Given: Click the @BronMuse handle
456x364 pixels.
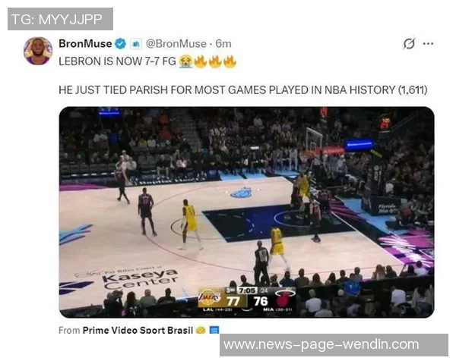Looking at the screenshot, I should point(176,44).
